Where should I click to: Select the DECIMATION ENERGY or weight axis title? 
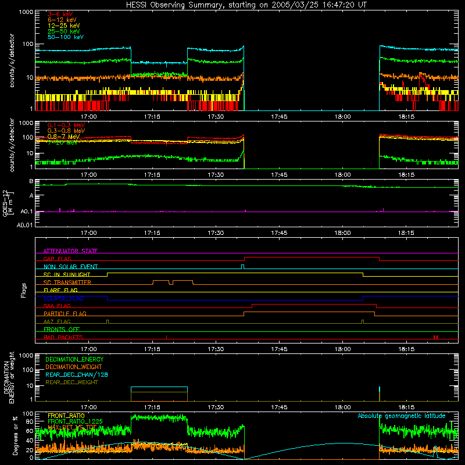pos(9,377)
